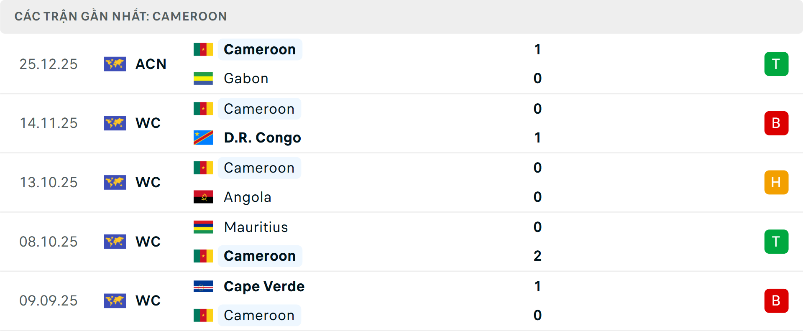
Task: Click the Cape Verde flag icon
Action: (x=203, y=286)
